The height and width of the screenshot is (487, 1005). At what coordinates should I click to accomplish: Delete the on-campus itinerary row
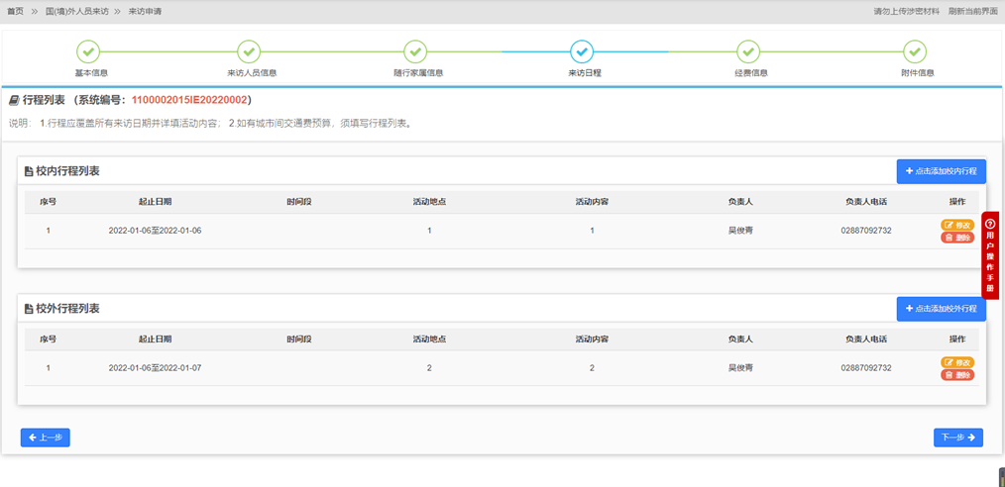pyautogui.click(x=957, y=238)
